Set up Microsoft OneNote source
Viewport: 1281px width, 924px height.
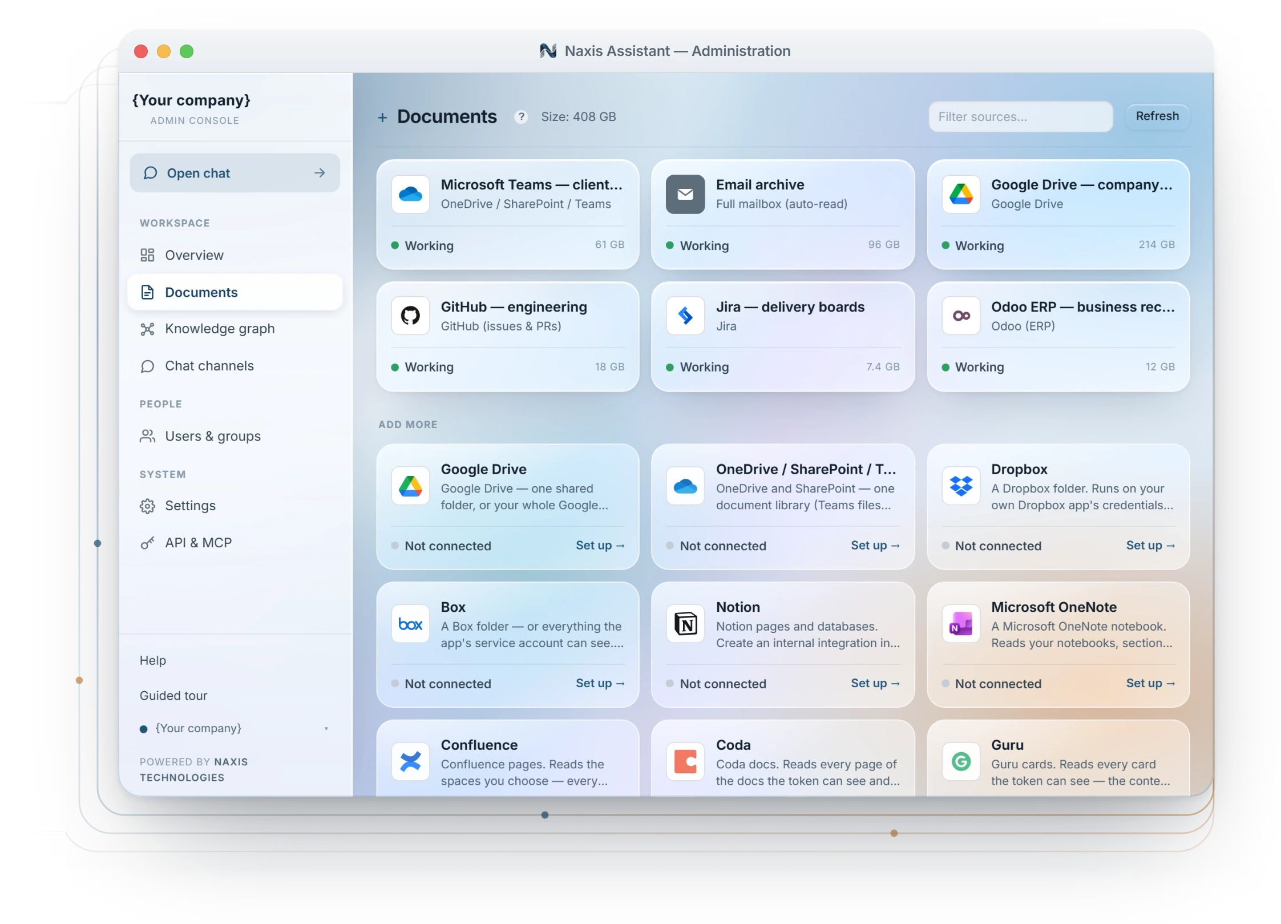1150,683
